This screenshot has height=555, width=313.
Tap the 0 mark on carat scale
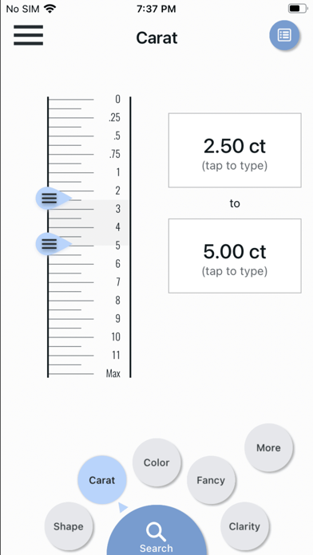click(117, 99)
